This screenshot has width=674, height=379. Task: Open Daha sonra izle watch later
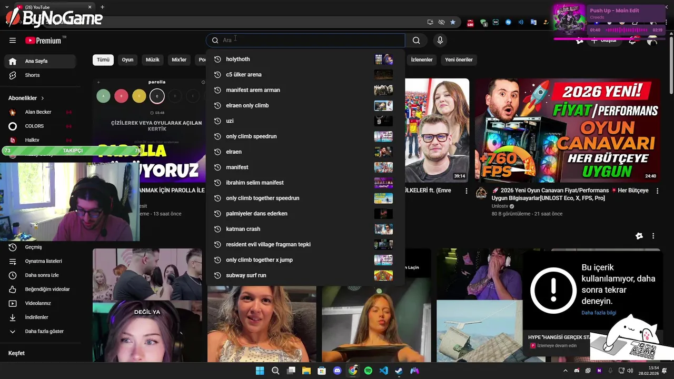40,275
